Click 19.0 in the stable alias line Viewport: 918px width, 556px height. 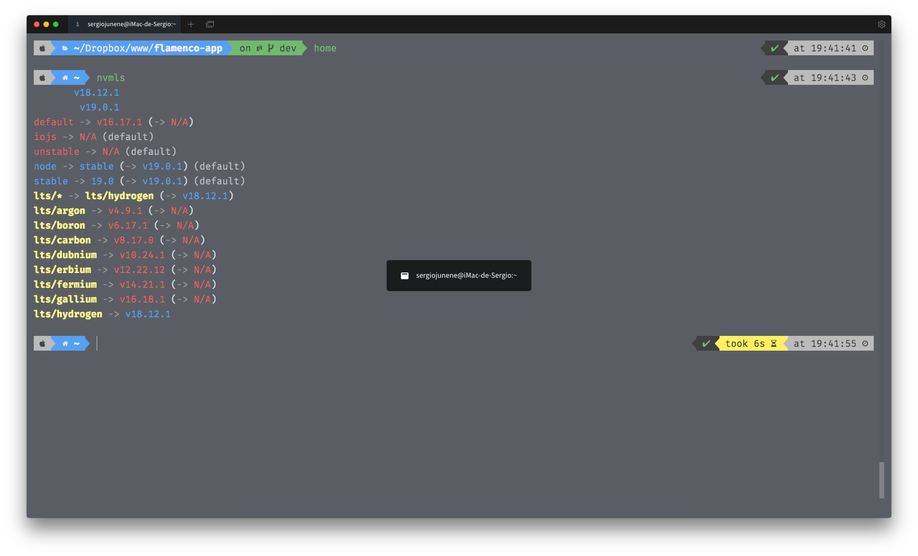click(102, 181)
